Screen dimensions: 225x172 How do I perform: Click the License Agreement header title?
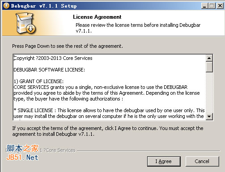click(x=97, y=17)
